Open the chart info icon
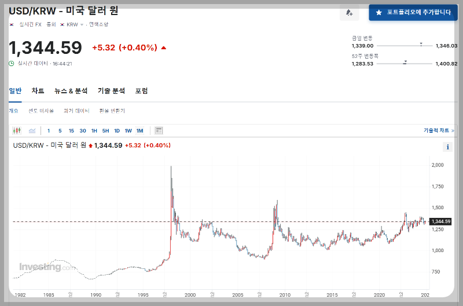This screenshot has height=306, width=463. 447,147
